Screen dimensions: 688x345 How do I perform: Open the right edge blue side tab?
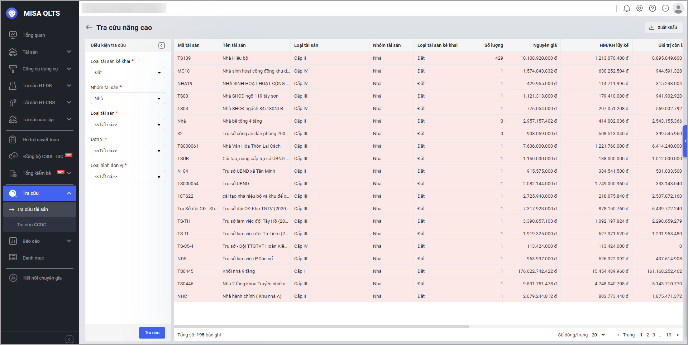(685, 141)
